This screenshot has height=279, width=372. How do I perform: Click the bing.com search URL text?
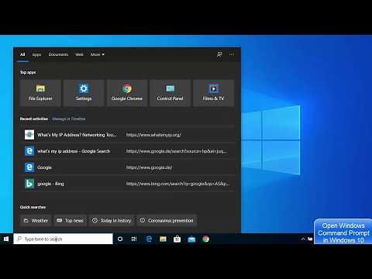point(177,184)
